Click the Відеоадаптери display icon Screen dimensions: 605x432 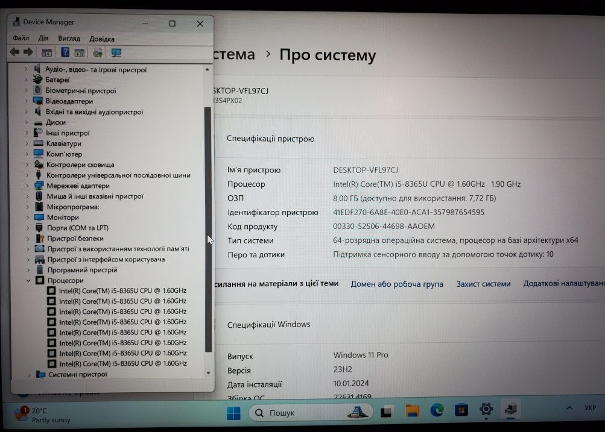coord(38,101)
